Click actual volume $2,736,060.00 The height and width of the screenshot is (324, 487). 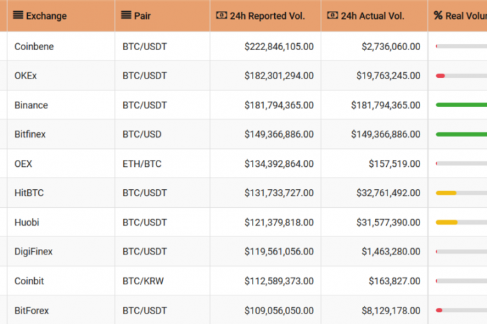(x=391, y=47)
